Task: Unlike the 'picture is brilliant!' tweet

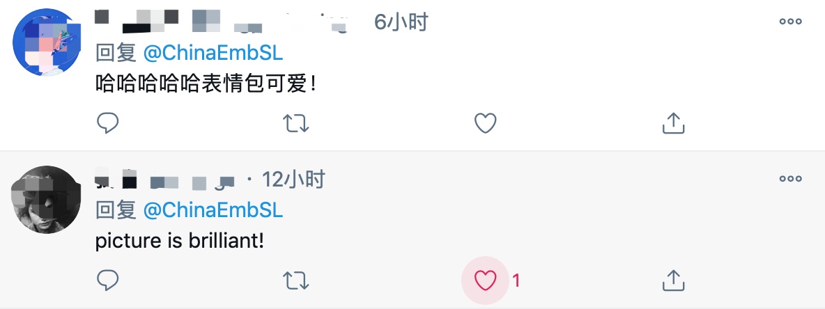Action: pos(485,280)
